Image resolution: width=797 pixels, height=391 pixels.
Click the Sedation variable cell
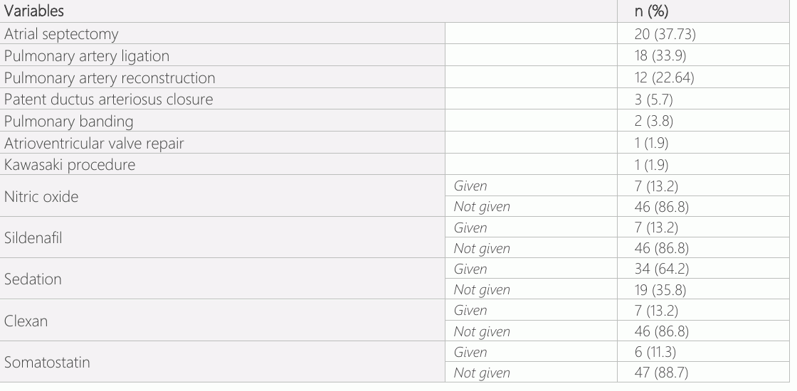point(222,278)
